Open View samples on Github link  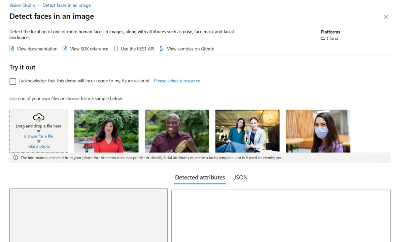pos(191,49)
